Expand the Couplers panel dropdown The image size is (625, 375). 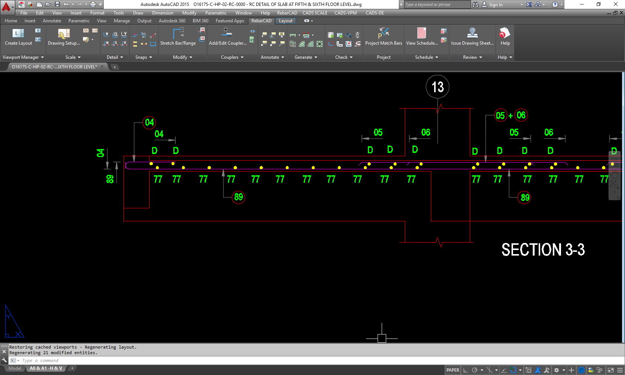242,57
